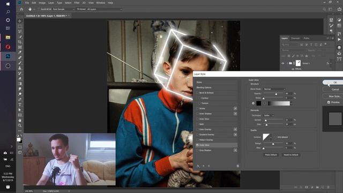Click the Outer Glow Opacity slider handle
The width and height of the screenshot is (343, 193).
point(276,94)
